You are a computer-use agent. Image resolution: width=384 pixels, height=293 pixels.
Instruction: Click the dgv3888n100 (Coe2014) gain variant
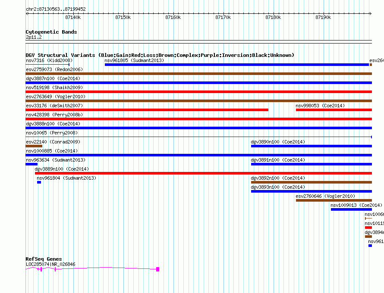tap(198, 128)
